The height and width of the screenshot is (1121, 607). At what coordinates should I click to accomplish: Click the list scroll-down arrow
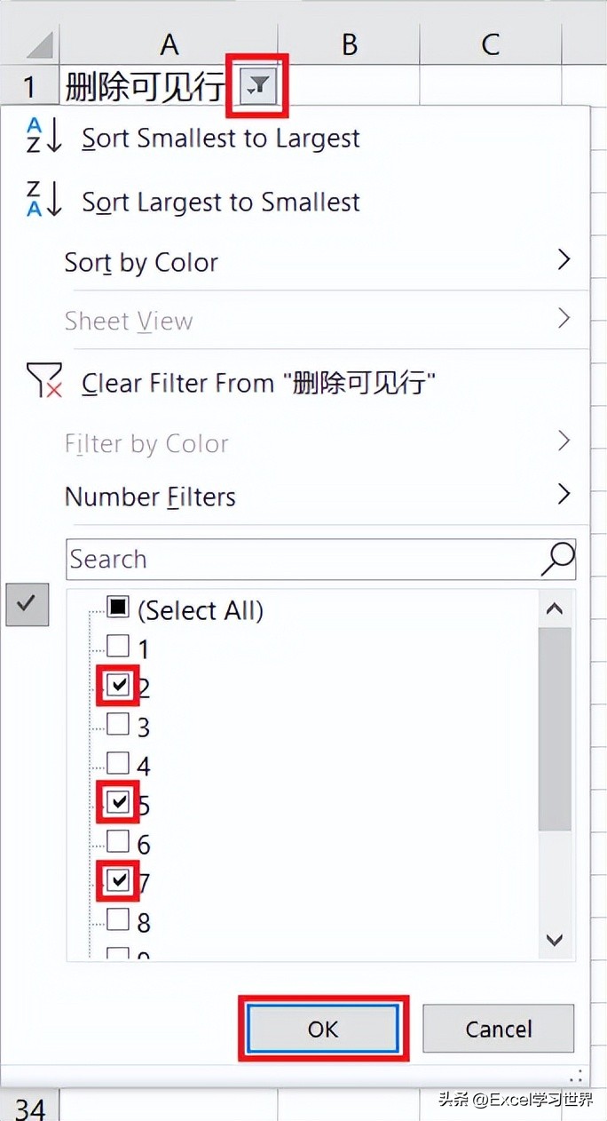(x=555, y=940)
